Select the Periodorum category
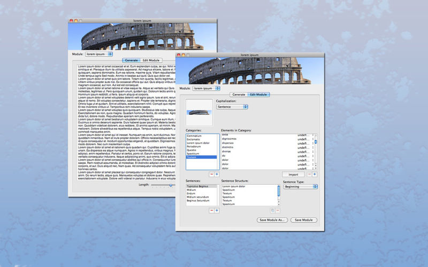 (x=202, y=146)
